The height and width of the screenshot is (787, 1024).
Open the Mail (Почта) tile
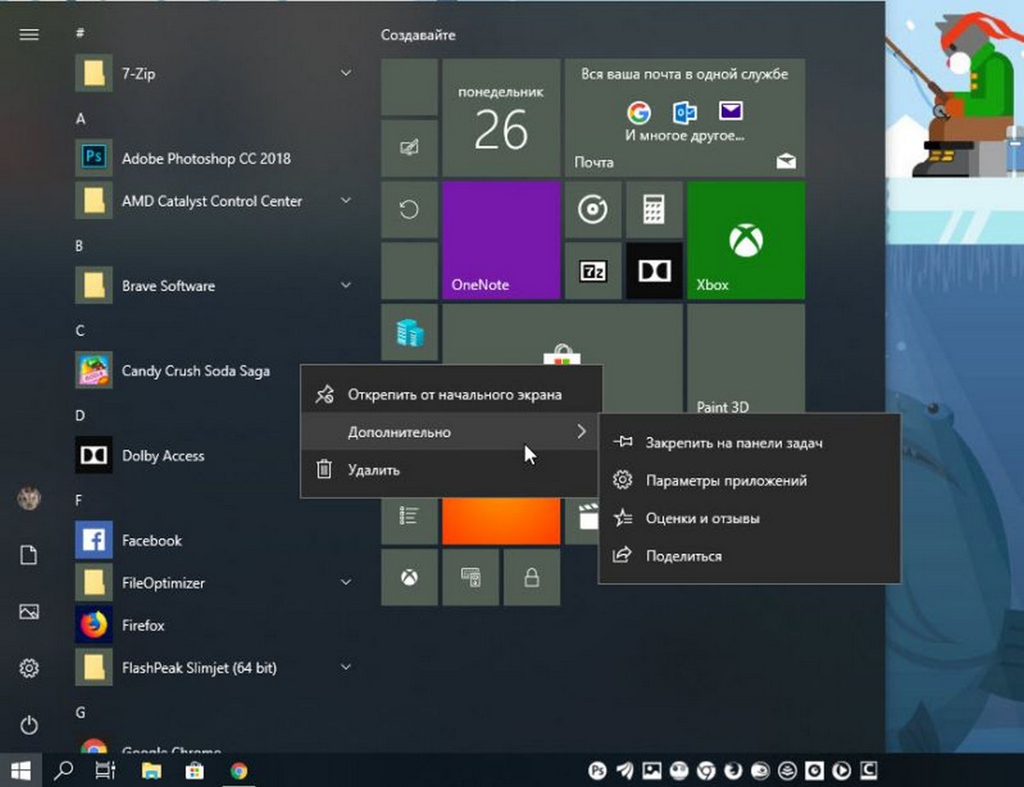point(684,117)
